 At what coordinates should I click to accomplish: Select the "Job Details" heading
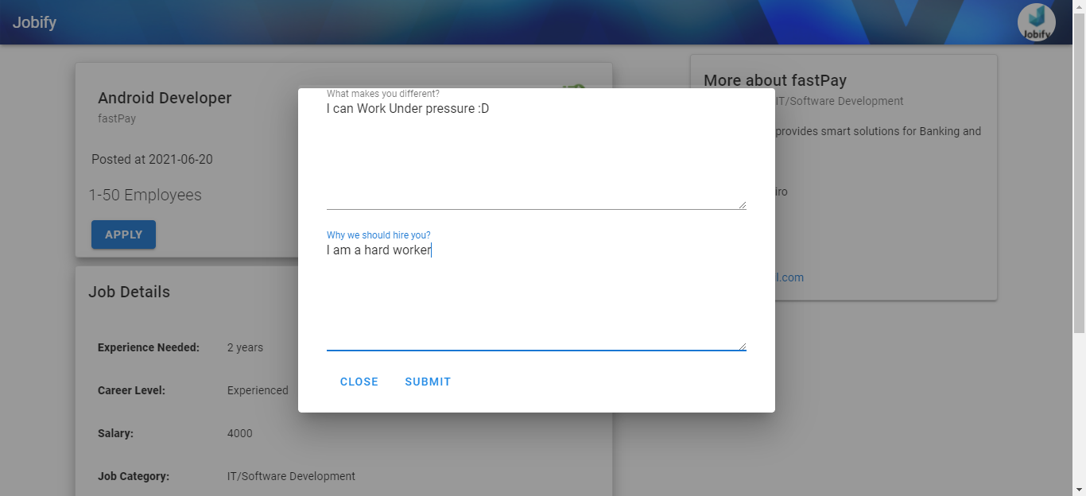(129, 292)
